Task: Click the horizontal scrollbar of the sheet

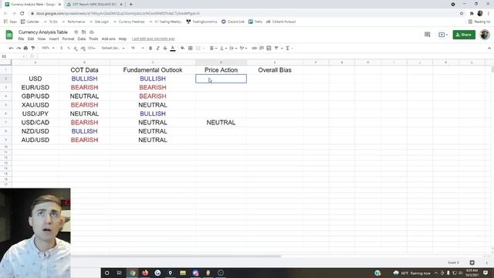Action: coord(176,256)
